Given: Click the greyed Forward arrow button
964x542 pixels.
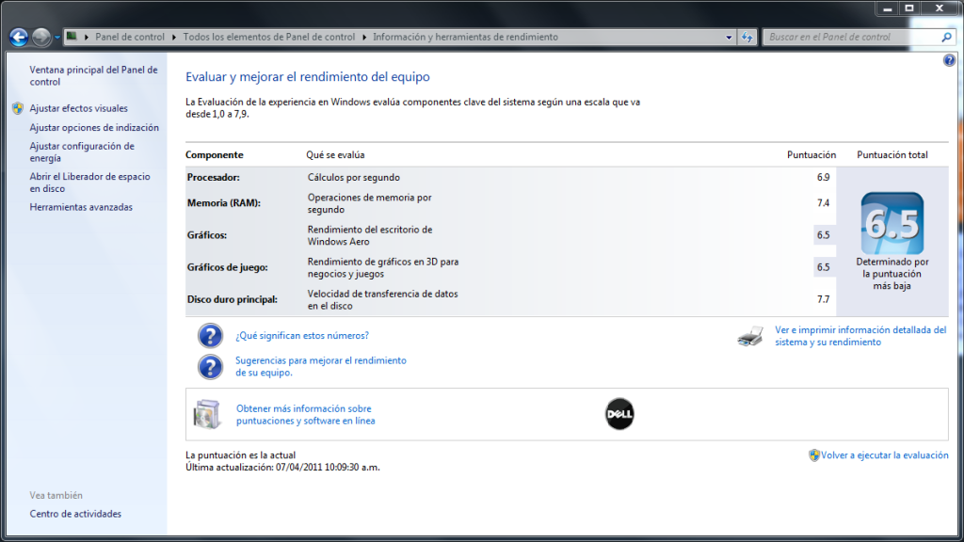Looking at the screenshot, I should pyautogui.click(x=41, y=38).
